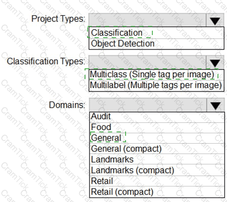Choose Multiclass (Single tag per image)
The image size is (227, 202).
click(156, 74)
